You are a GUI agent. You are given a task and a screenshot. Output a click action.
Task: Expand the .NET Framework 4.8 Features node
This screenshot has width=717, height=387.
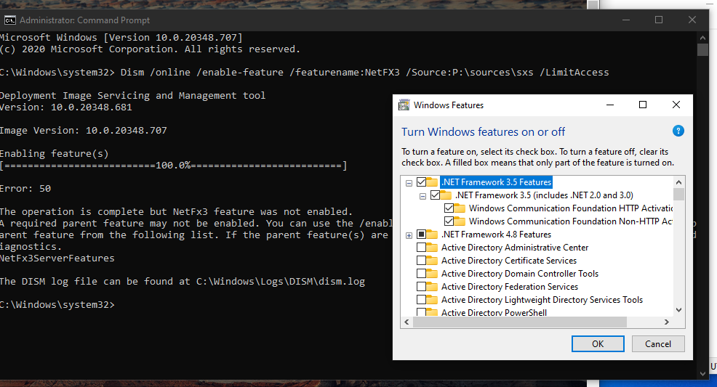pyautogui.click(x=409, y=235)
